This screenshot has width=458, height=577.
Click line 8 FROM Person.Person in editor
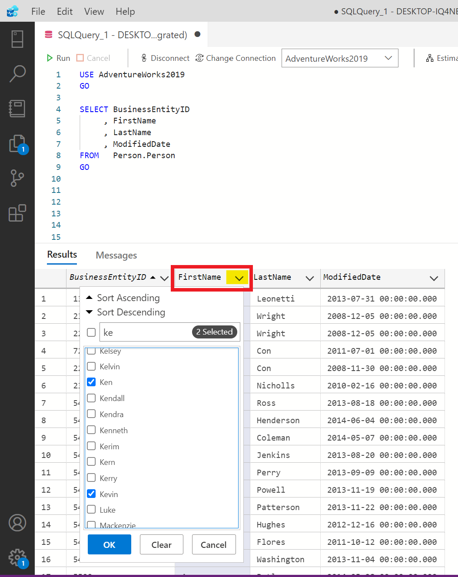click(x=127, y=156)
